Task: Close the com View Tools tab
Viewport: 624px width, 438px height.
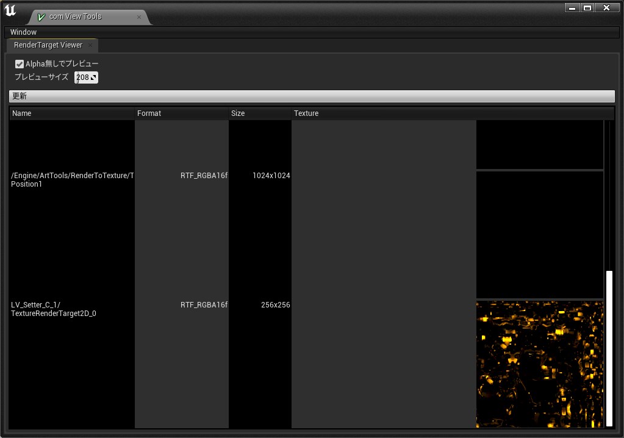Action: [138, 17]
